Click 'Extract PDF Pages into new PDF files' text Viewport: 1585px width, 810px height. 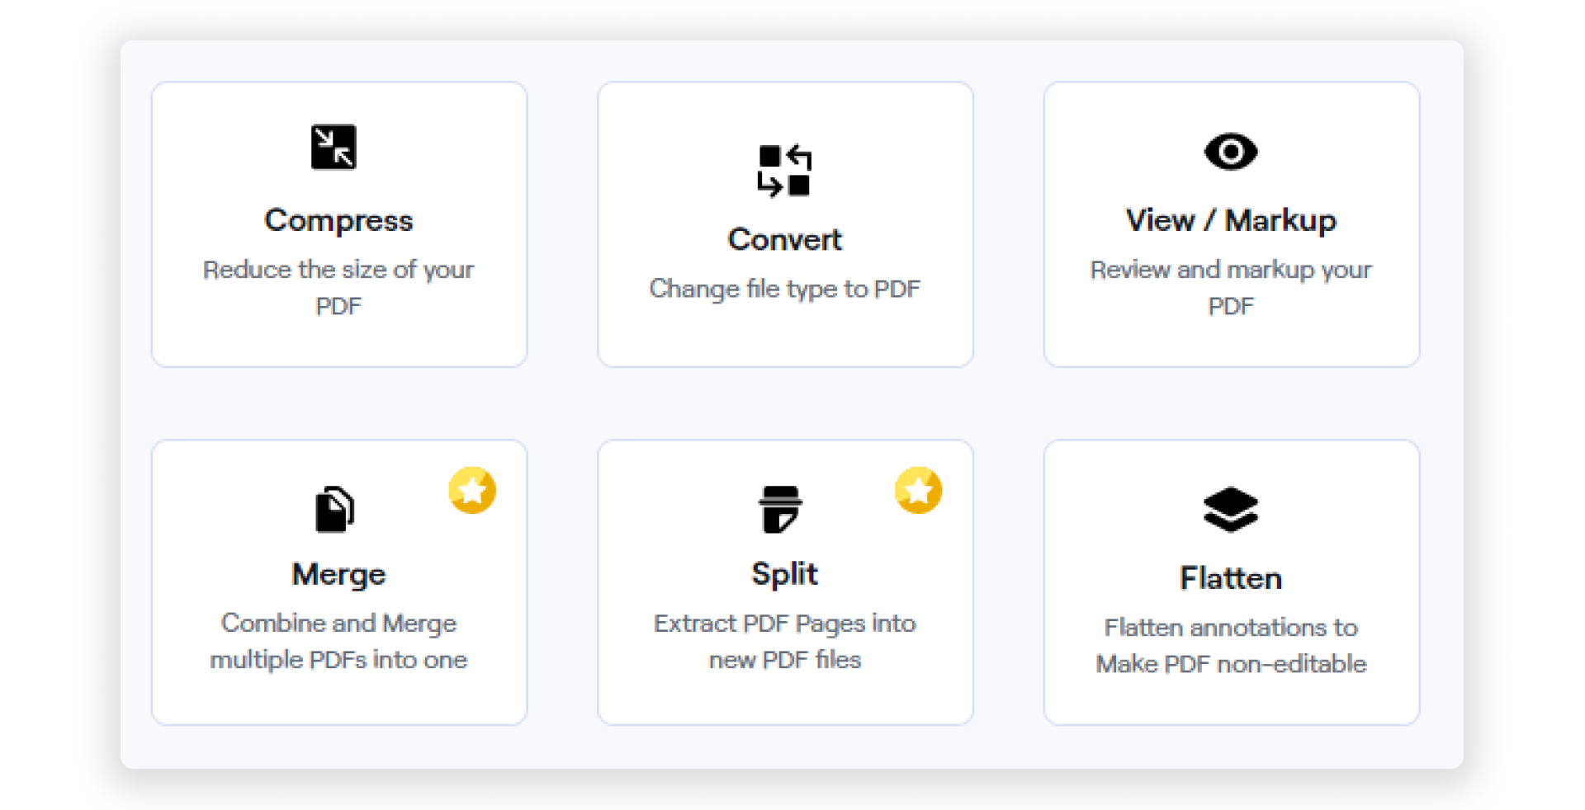[x=785, y=641]
